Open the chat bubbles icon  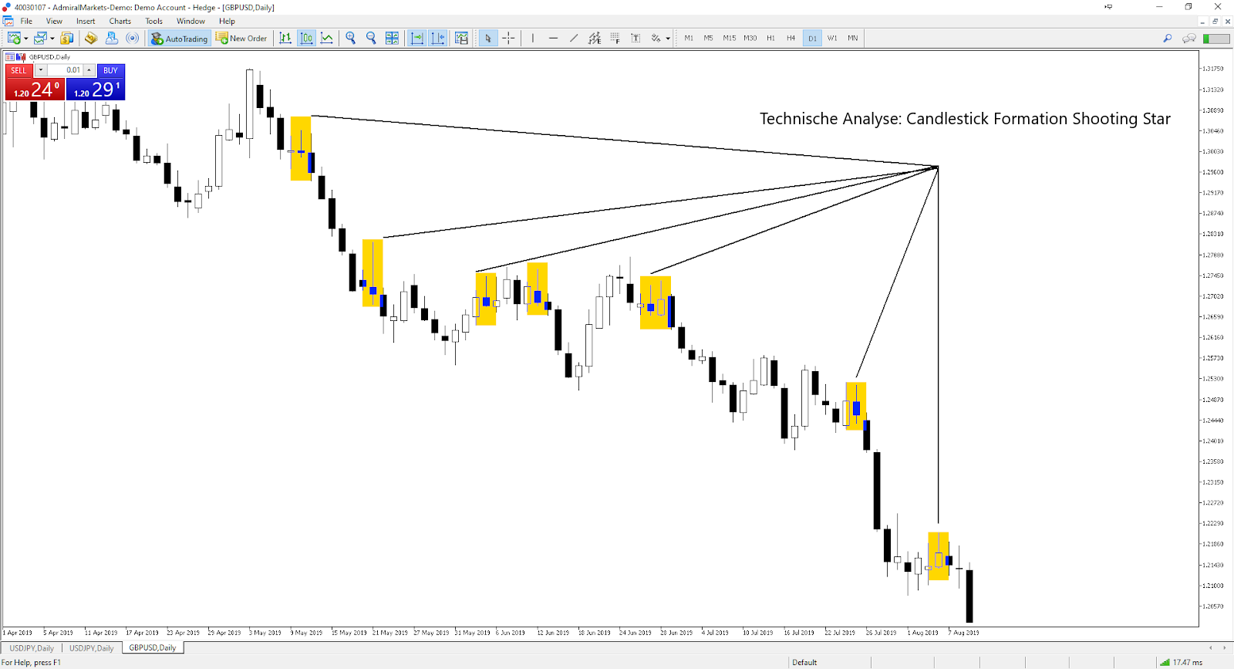pos(1189,38)
